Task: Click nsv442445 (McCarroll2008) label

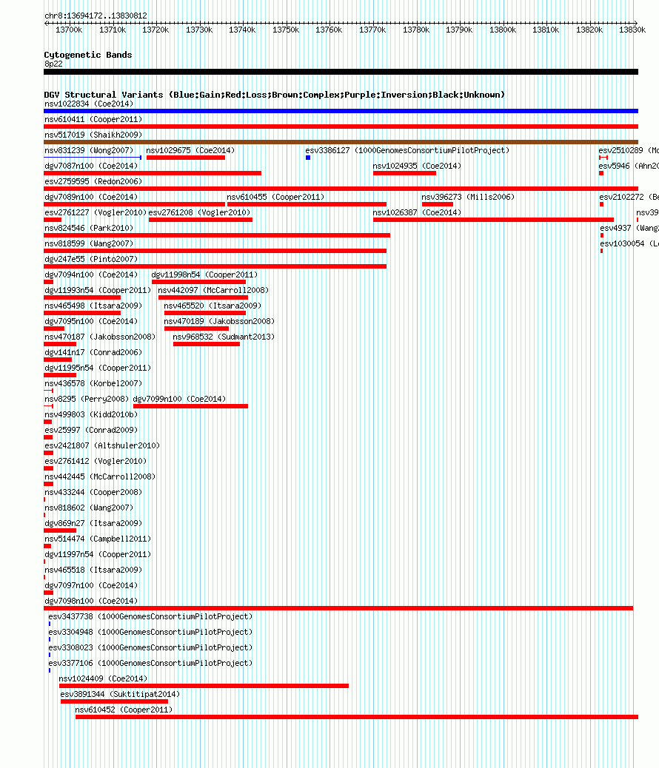Action: tap(100, 476)
